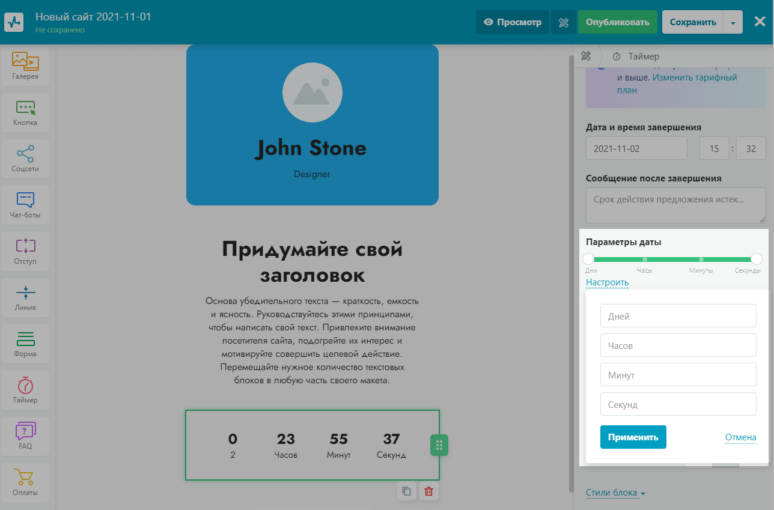The height and width of the screenshot is (510, 774).
Task: Click the Секунды handle on date slider
Action: (x=757, y=259)
